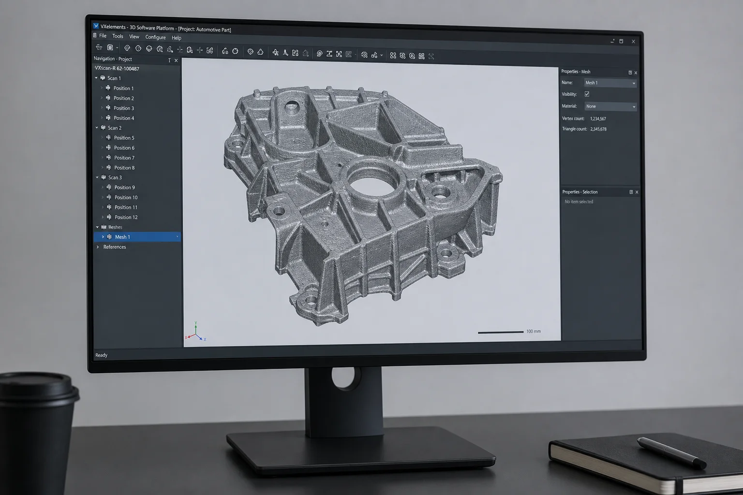Click the vertex count value 1,234,567

click(598, 118)
